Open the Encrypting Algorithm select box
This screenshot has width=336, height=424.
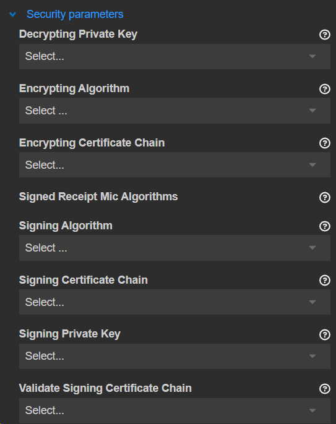pos(174,111)
